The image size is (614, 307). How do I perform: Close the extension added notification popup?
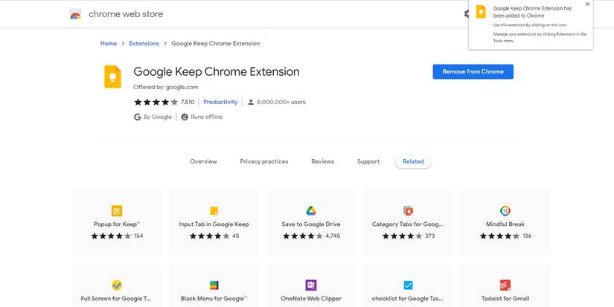(587, 4)
